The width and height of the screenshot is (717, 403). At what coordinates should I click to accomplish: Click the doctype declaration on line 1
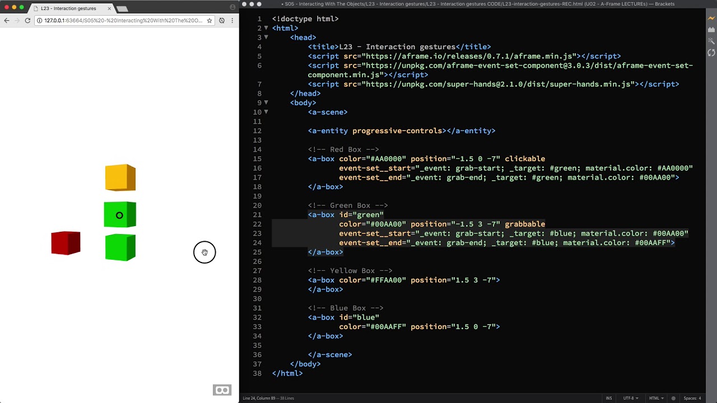(305, 19)
